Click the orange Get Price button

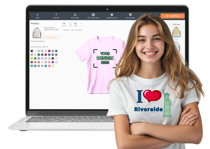[173, 16]
